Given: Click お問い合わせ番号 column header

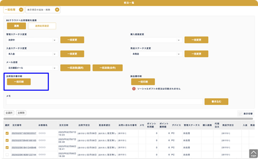Looking at the screenshot, I should click(128, 125).
